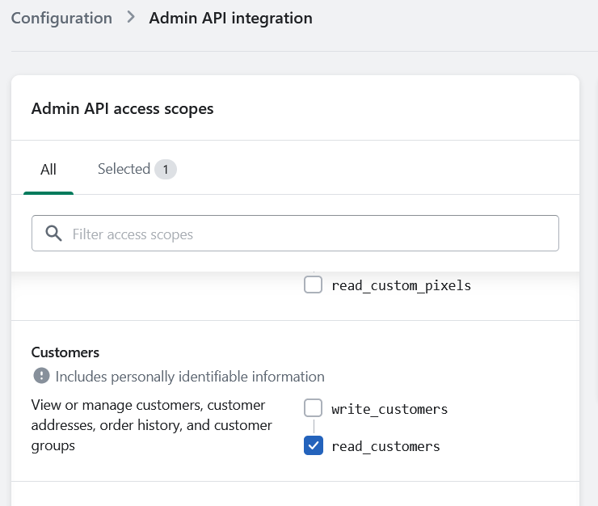Click the read_customers scope label
This screenshot has width=598, height=506.
click(385, 446)
